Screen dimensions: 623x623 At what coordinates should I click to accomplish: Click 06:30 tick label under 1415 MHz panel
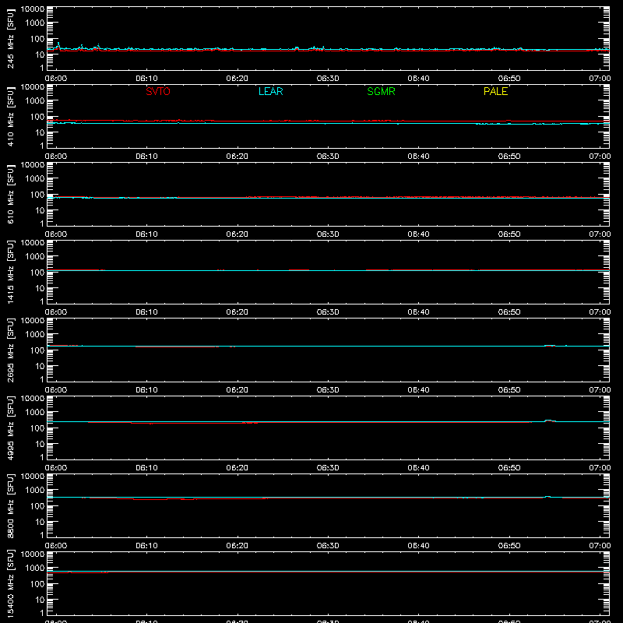coord(328,312)
